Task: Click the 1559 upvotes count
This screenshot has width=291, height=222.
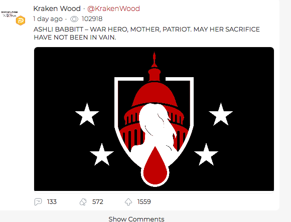Action: click(x=144, y=202)
